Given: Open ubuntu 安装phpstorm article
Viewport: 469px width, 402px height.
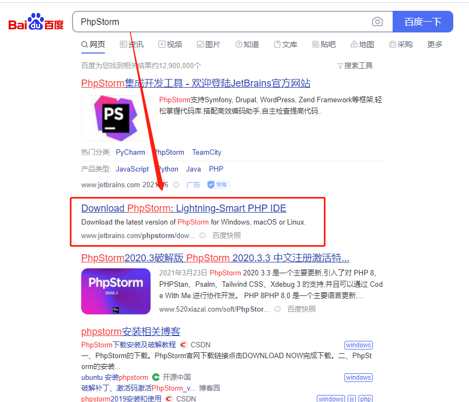Looking at the screenshot, I should click(x=115, y=378).
